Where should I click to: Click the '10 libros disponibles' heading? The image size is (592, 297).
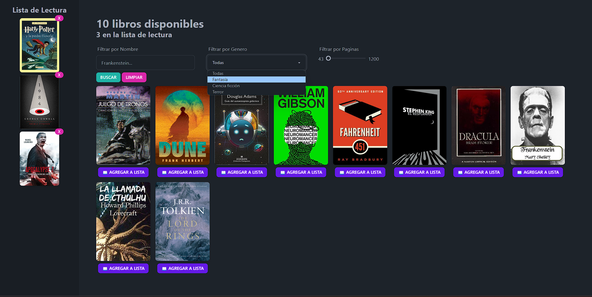[150, 24]
